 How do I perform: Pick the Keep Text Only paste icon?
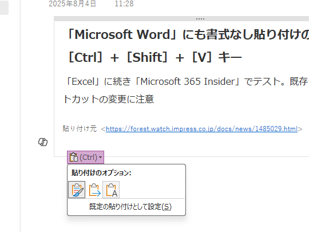[111, 190]
